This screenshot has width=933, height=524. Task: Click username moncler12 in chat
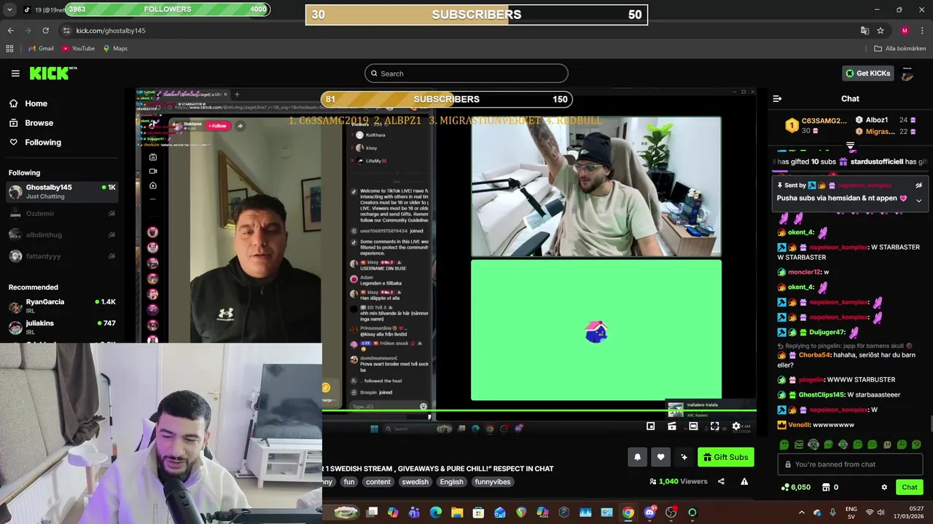804,272
